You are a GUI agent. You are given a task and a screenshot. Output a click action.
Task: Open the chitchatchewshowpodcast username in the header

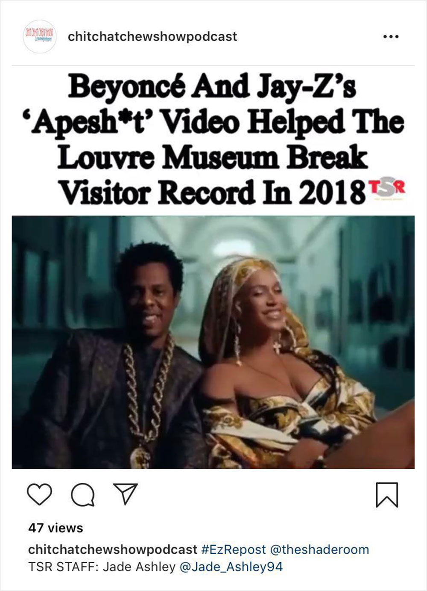point(152,37)
